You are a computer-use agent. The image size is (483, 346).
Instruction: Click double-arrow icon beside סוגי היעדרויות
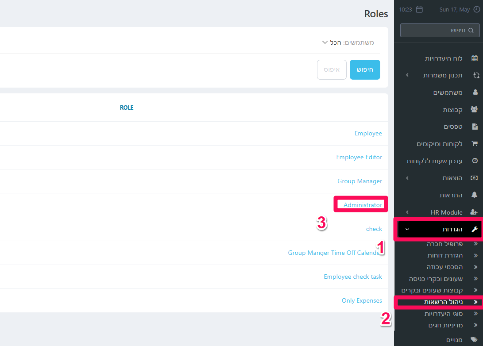[x=475, y=314]
